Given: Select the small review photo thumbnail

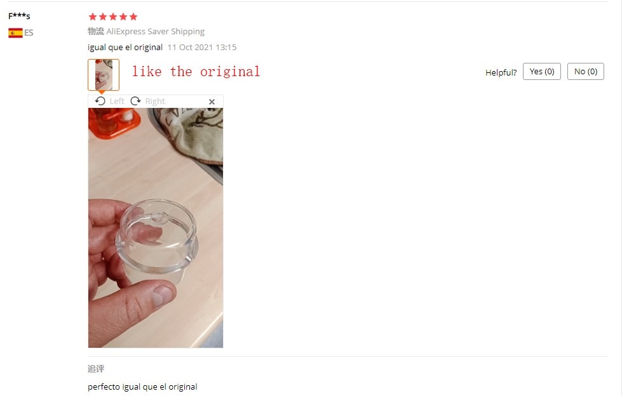Looking at the screenshot, I should point(104,75).
